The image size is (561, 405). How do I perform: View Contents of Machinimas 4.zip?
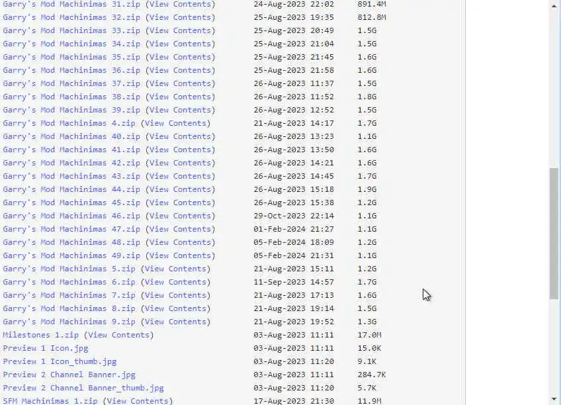pyautogui.click(x=176, y=124)
